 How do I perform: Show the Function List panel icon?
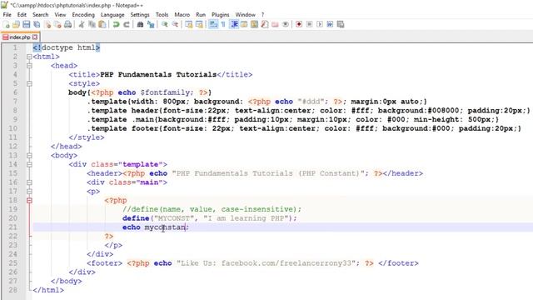tap(265, 24)
